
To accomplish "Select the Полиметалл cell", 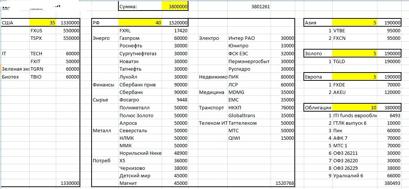I will pos(140,107).
